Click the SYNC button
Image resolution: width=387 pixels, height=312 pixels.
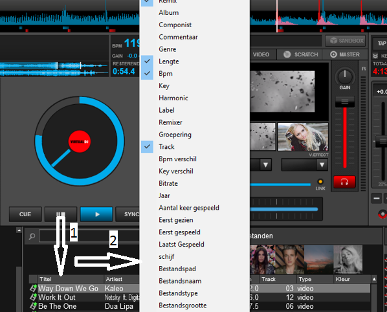pos(128,214)
